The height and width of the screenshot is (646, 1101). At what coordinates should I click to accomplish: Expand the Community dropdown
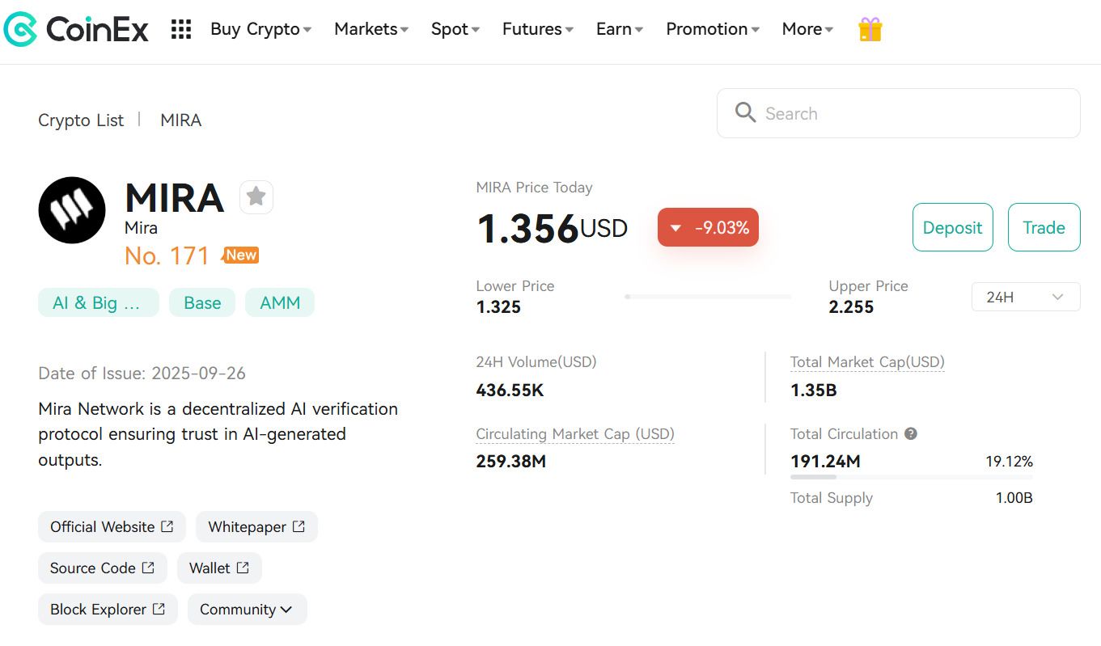click(247, 610)
